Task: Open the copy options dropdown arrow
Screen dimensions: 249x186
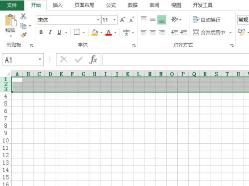Action: click(30, 26)
